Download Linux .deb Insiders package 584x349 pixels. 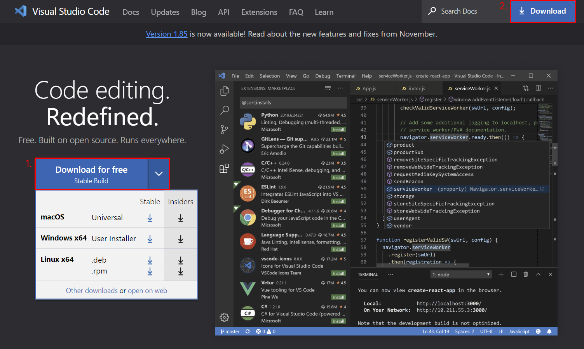[181, 260]
